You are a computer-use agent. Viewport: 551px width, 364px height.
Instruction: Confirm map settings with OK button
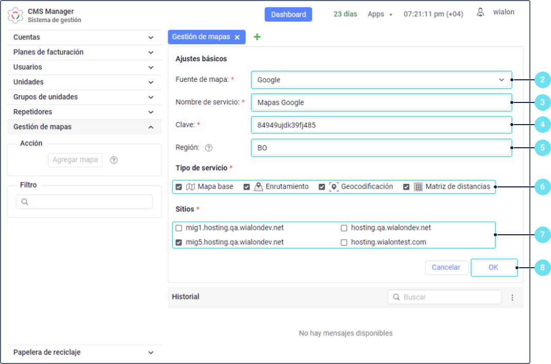click(493, 268)
